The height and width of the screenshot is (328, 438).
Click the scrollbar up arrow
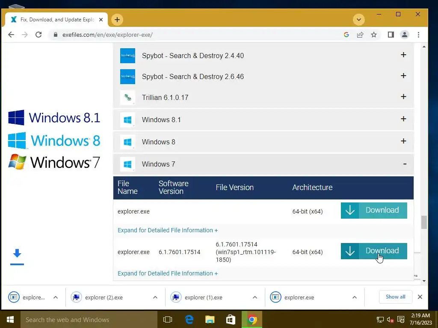point(424,47)
